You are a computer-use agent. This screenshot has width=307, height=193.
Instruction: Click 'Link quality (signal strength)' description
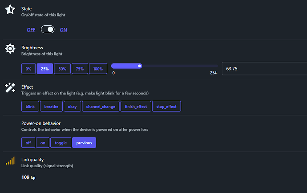pos(47,166)
